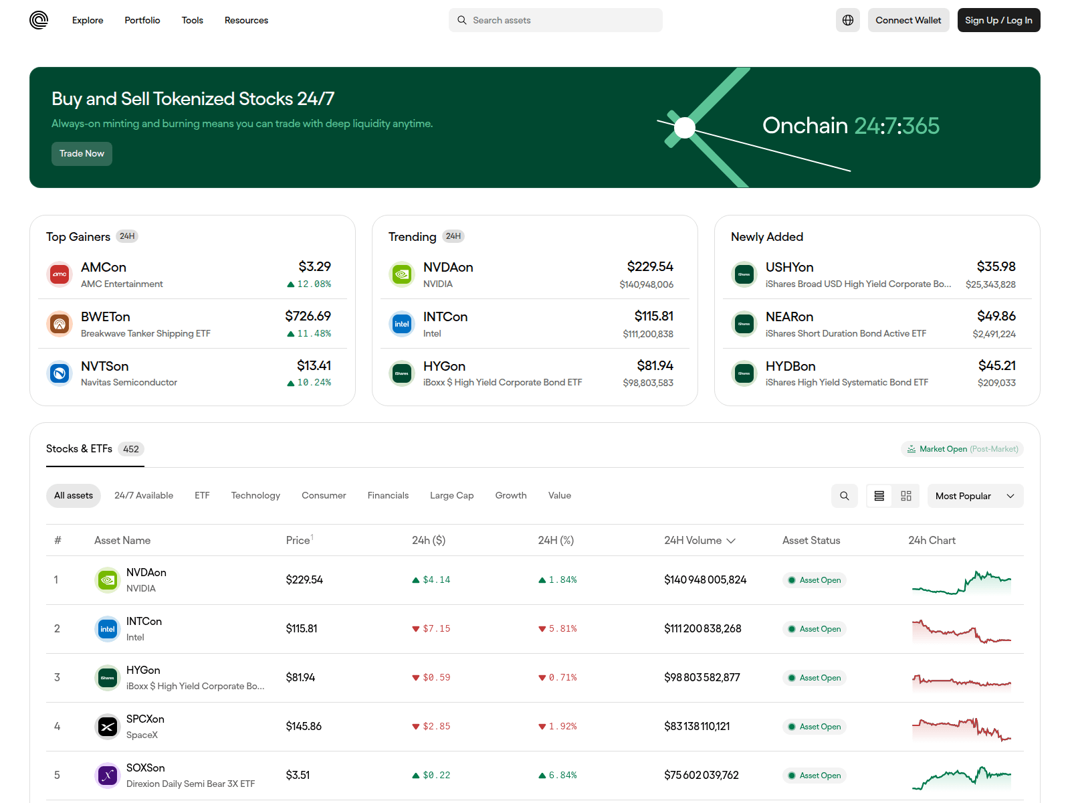Open the HYGon row in asset table

535,678
